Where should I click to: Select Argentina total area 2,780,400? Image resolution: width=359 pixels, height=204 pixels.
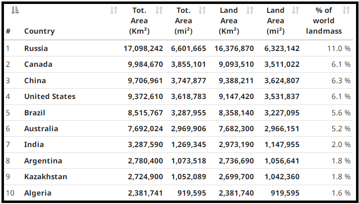(145, 161)
